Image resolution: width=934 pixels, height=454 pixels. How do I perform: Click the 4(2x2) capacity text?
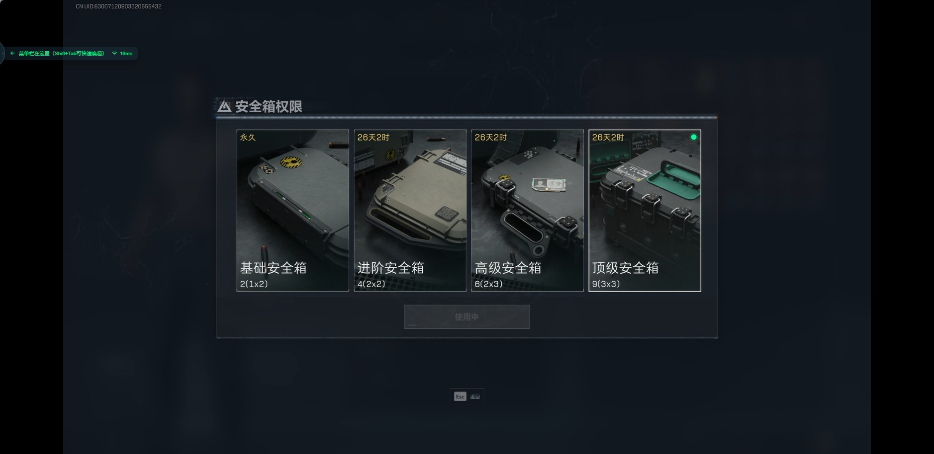pos(371,284)
